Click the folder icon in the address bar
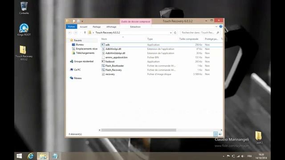This screenshot has height=160, width=285. (x=90, y=32)
